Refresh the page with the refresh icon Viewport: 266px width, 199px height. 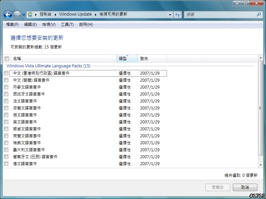[177, 15]
